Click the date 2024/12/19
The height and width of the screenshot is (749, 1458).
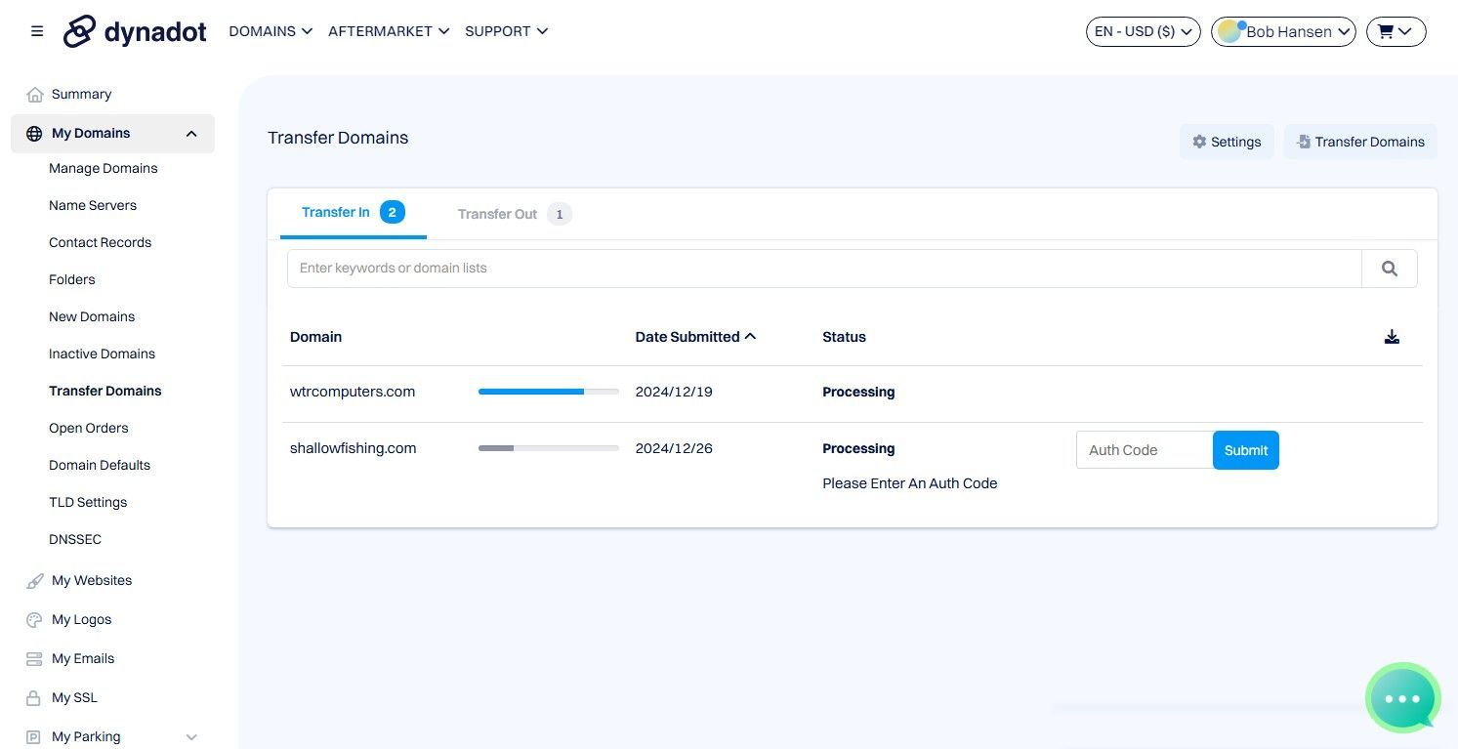point(674,392)
